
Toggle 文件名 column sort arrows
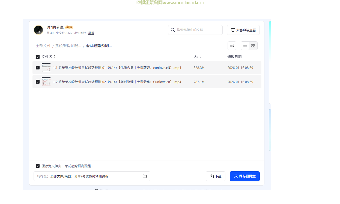pyautogui.click(x=54, y=57)
